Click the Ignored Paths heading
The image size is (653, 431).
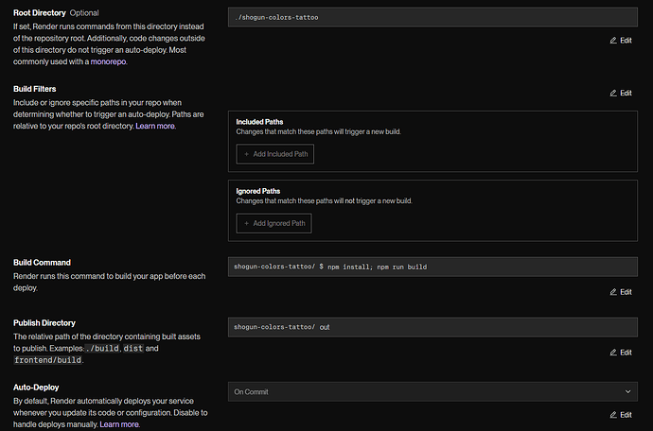(258, 191)
